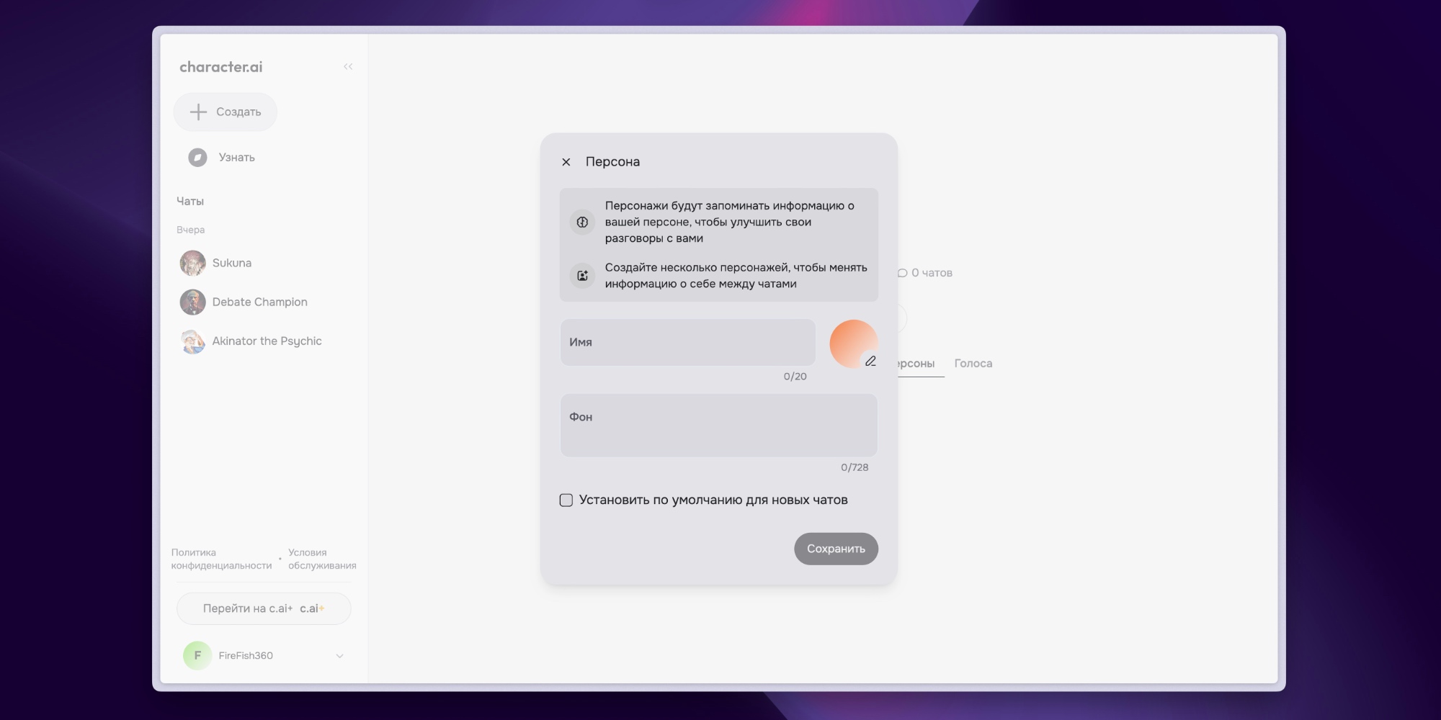Image resolution: width=1441 pixels, height=720 pixels.
Task: Click the plus icon in Создать
Action: point(198,112)
